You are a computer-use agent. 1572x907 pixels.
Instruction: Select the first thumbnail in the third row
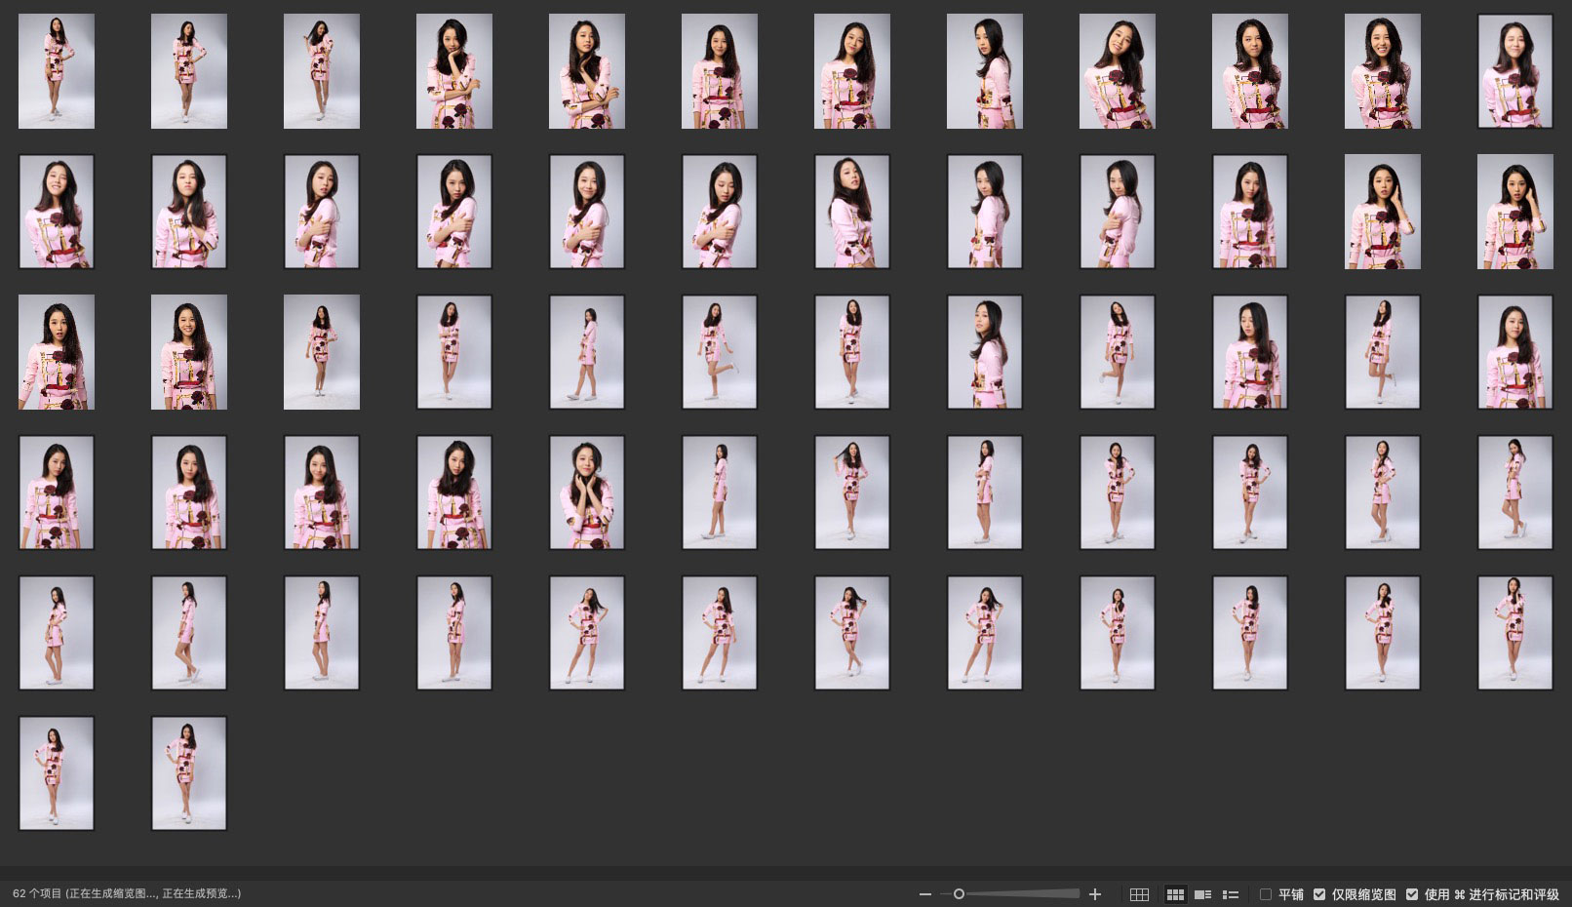click(x=57, y=352)
